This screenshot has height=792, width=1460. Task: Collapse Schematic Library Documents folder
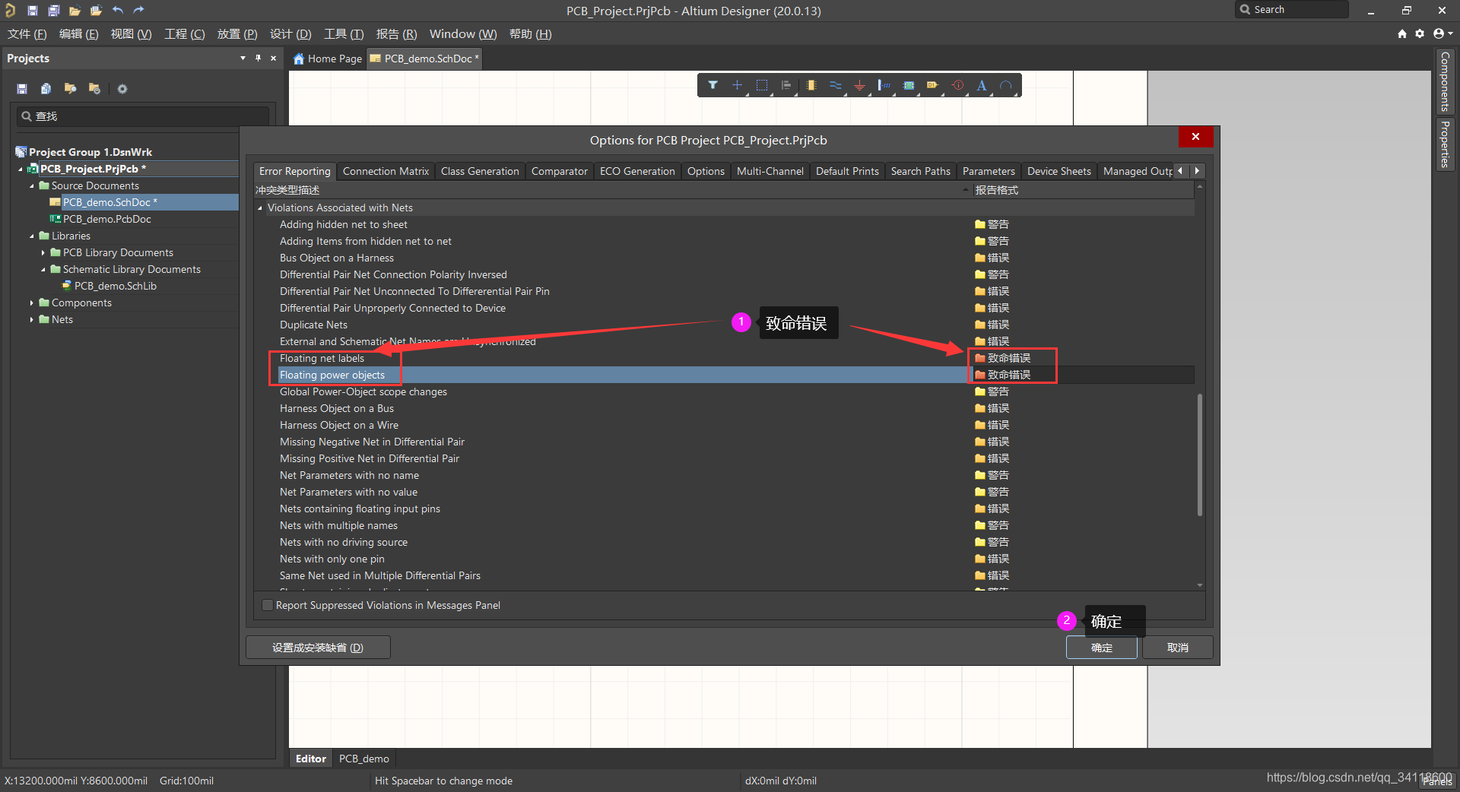[x=43, y=270]
